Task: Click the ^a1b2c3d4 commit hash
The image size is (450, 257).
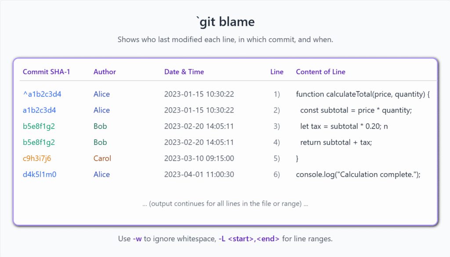Action: (42, 94)
